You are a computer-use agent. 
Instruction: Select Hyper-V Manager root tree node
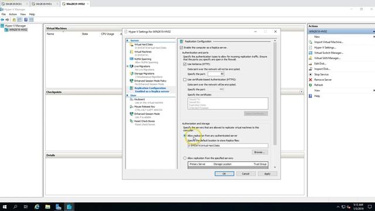pos(13,26)
